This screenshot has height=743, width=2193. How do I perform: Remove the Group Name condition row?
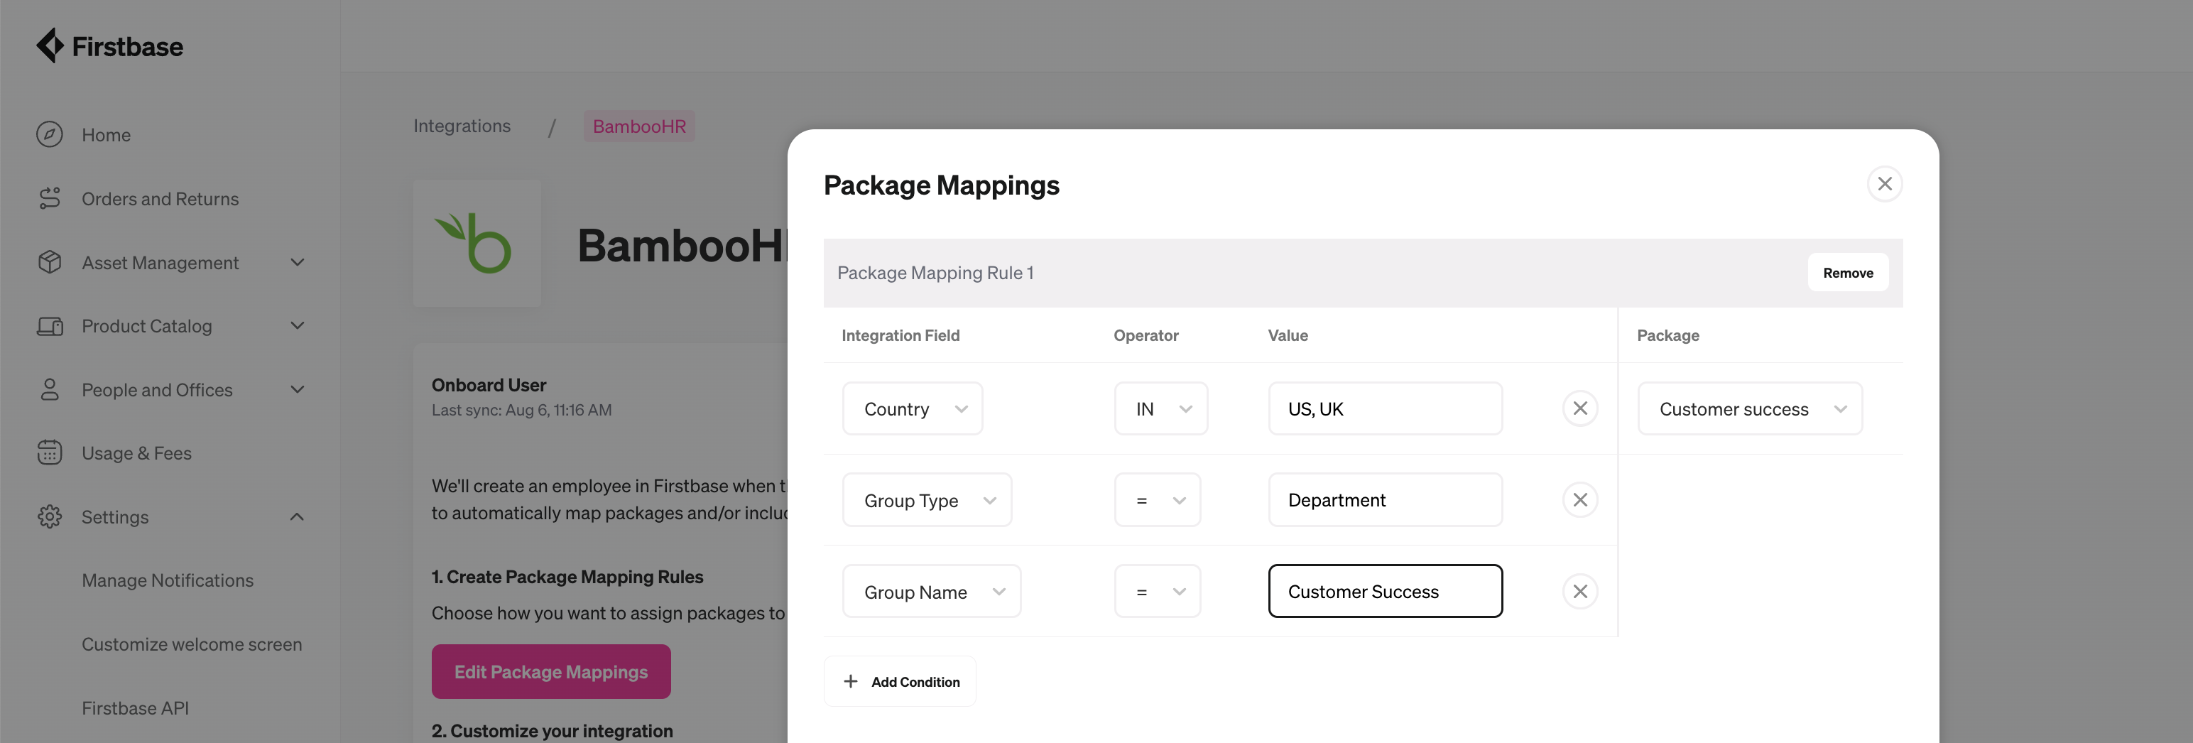(x=1580, y=592)
